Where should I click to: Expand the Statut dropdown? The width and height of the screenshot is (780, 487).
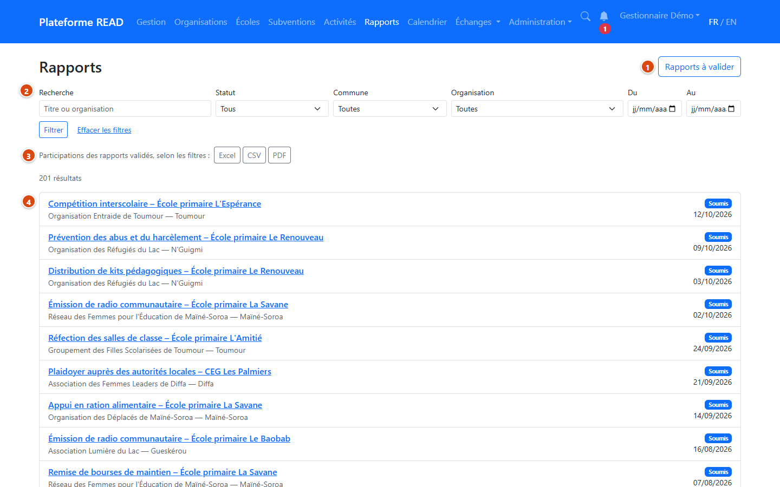point(272,109)
